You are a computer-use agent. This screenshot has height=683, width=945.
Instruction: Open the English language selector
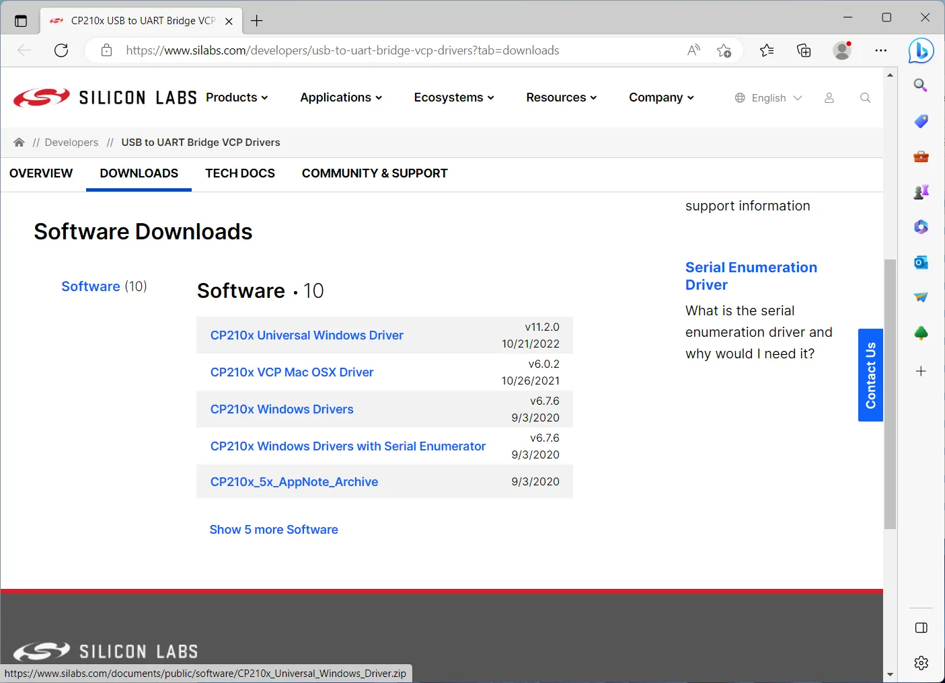pyautogui.click(x=769, y=98)
